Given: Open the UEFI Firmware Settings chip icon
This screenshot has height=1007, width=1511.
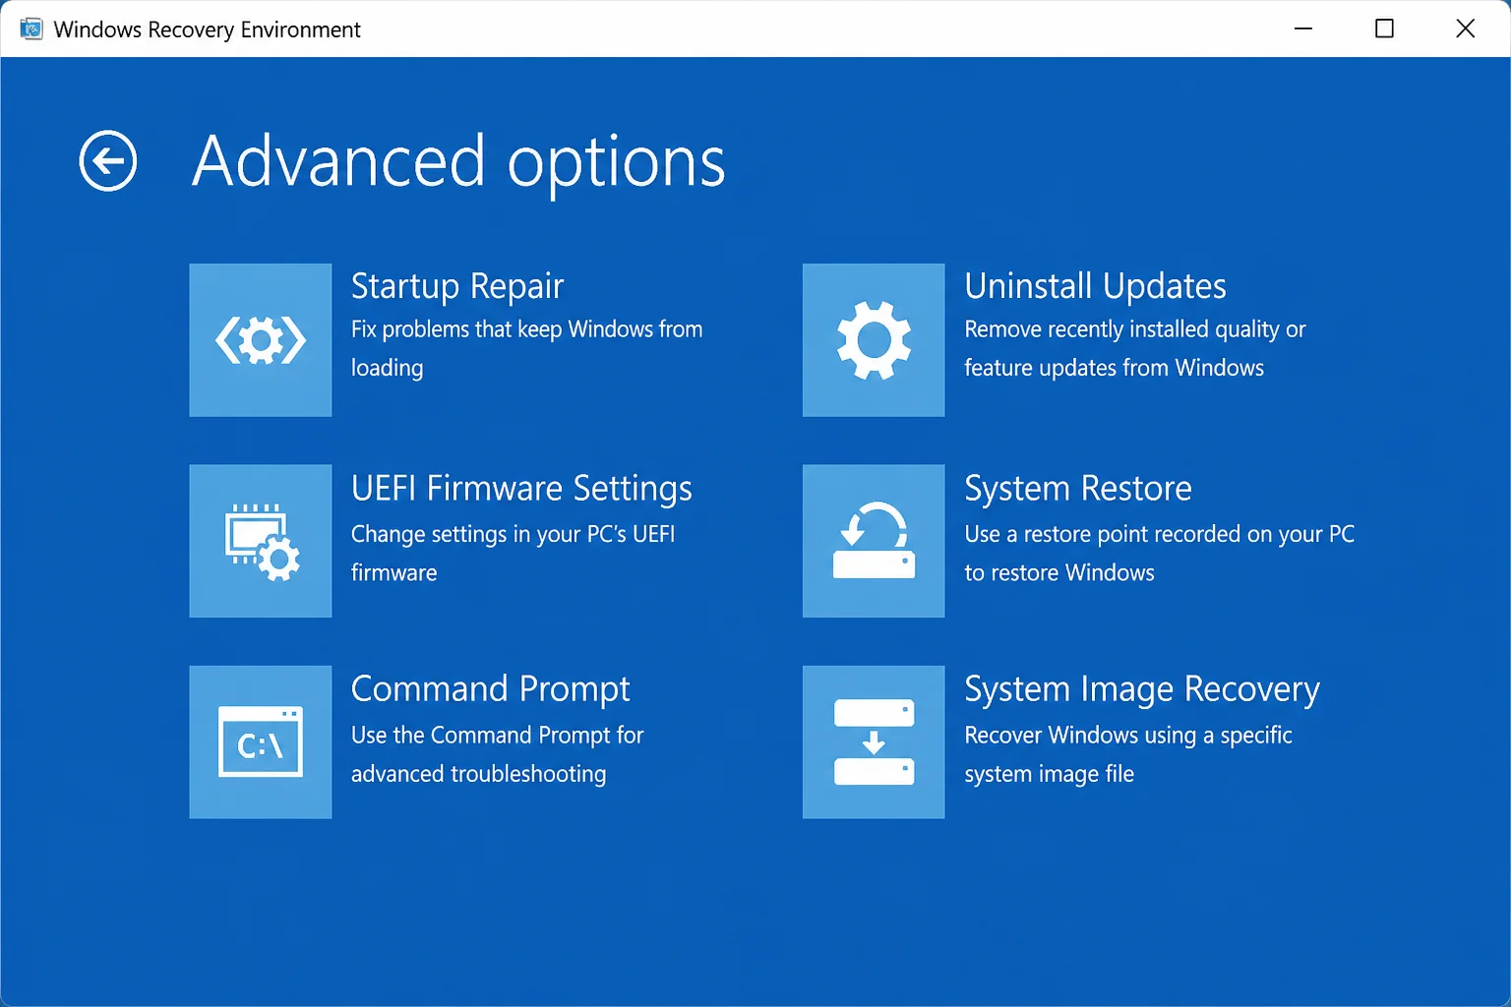Looking at the screenshot, I should [x=261, y=541].
